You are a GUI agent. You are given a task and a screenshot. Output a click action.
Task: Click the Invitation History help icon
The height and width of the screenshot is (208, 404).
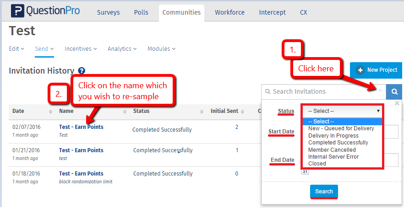click(82, 71)
